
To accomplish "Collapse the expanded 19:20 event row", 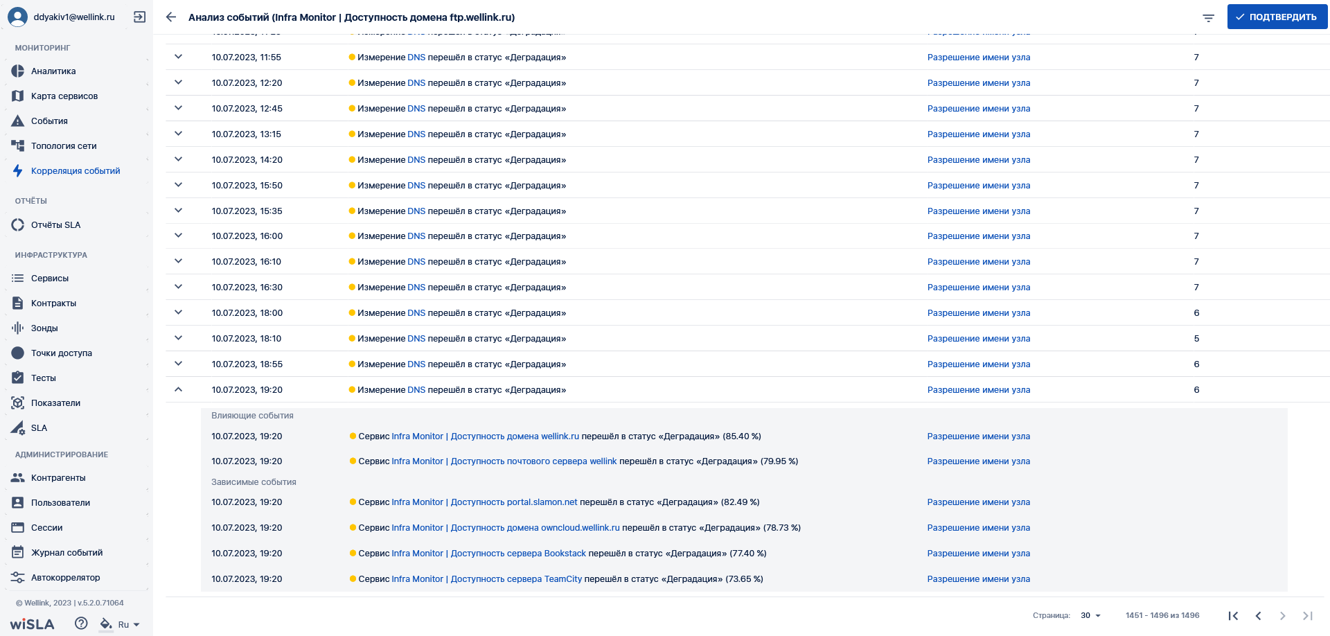I will [x=178, y=389].
